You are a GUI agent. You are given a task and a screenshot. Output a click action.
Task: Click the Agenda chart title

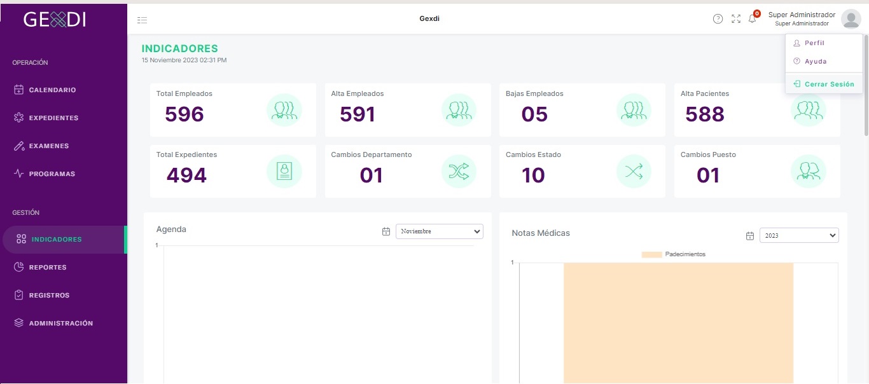coord(171,229)
